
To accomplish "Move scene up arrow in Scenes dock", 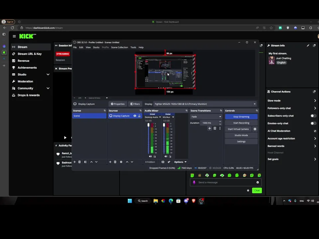I will coord(91,162).
